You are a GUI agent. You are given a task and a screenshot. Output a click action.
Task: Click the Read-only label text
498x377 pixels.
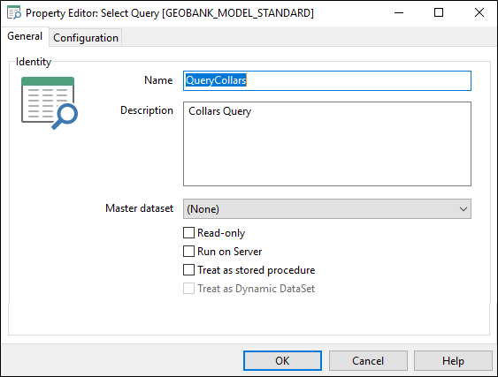pyautogui.click(x=221, y=233)
